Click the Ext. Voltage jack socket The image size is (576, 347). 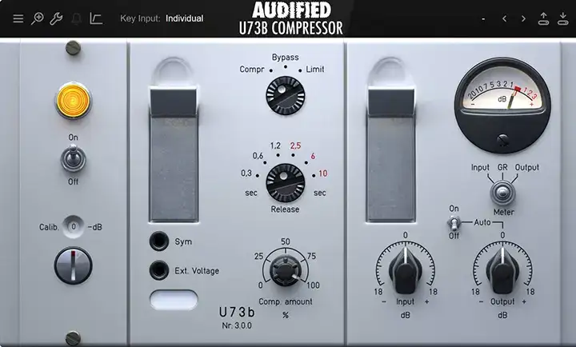(159, 270)
